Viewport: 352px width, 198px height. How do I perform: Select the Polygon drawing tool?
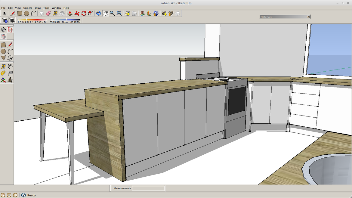click(x=3, y=58)
